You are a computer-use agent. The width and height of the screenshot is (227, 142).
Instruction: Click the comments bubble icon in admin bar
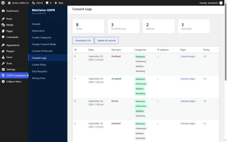47,3
